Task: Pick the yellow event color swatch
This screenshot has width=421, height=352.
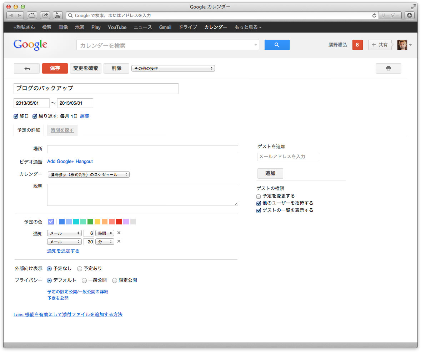Action: (97, 222)
